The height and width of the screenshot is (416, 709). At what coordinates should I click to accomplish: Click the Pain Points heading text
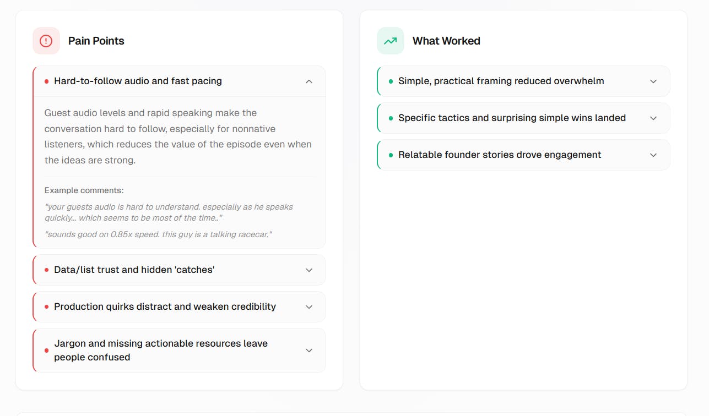click(x=96, y=41)
